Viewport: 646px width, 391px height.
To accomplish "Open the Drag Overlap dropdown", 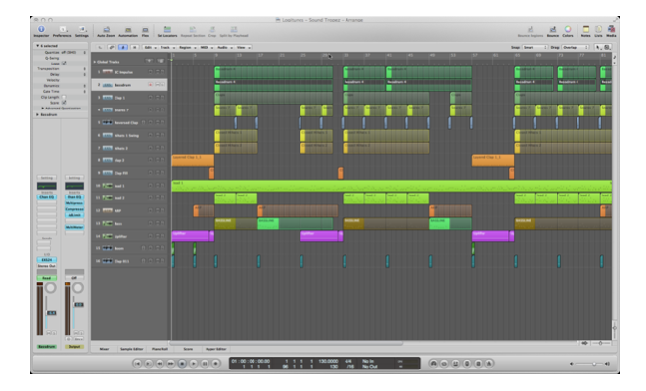I will 576,47.
